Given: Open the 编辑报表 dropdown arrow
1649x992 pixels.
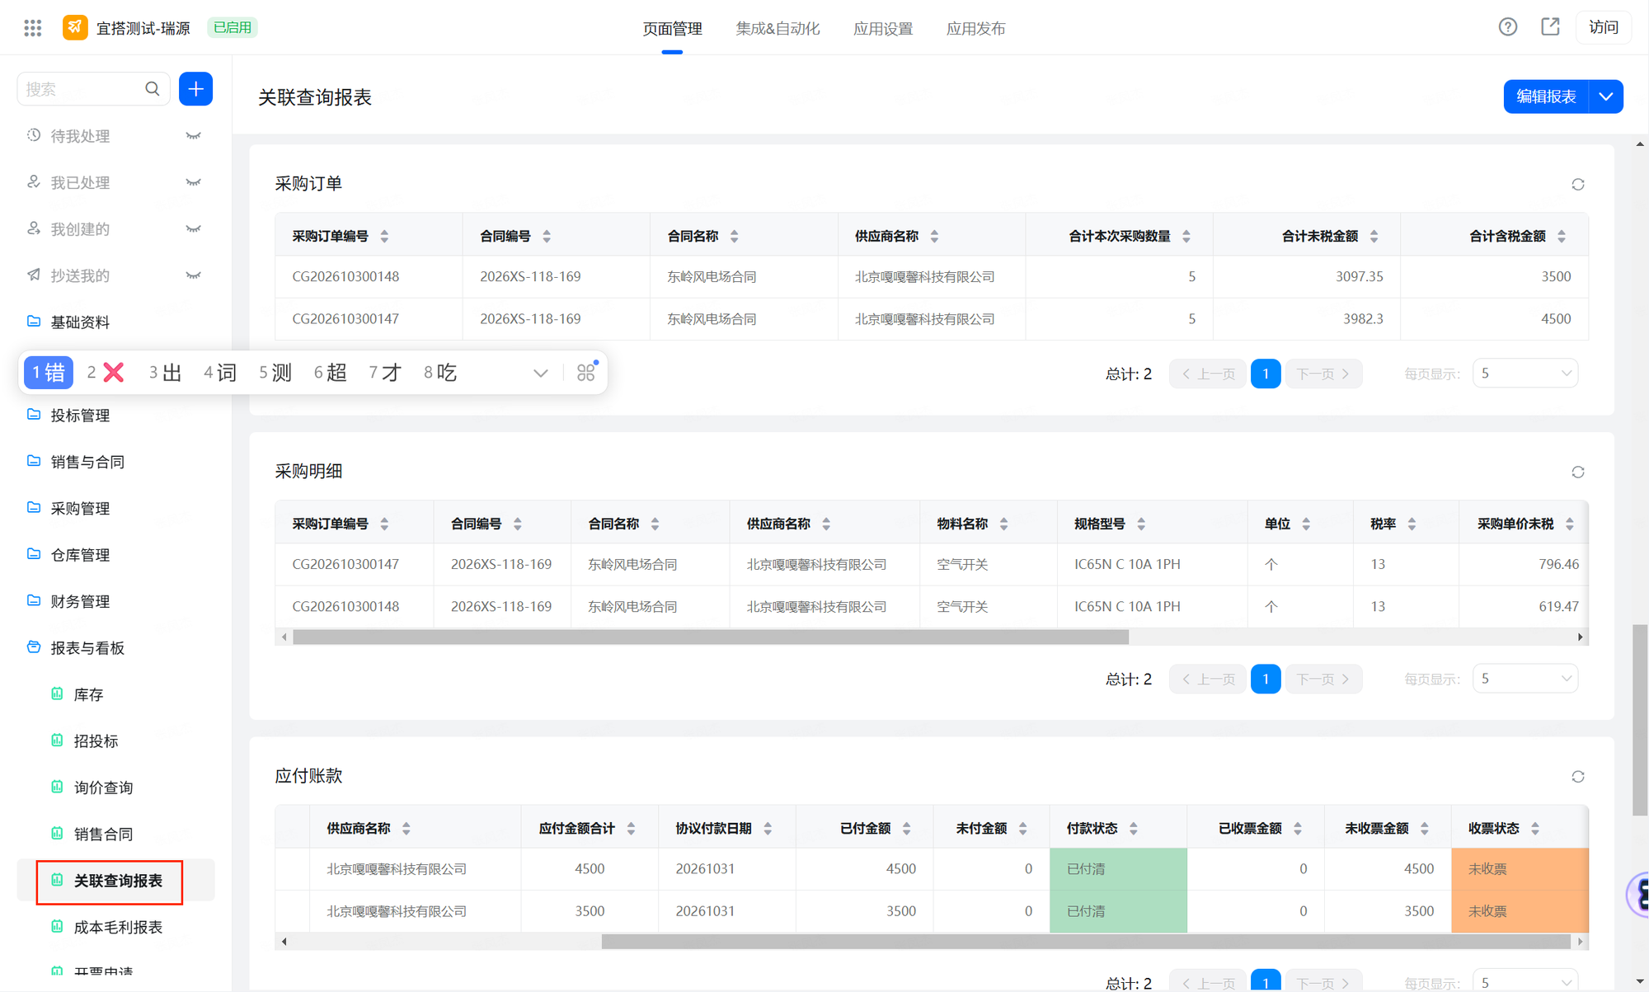Looking at the screenshot, I should pos(1606,96).
